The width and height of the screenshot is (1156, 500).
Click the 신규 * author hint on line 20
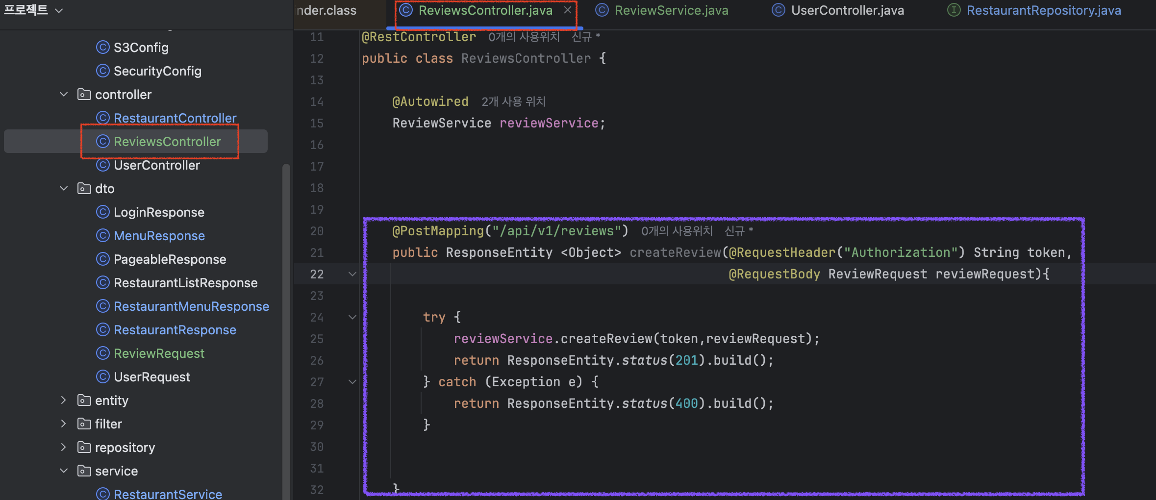[739, 231]
